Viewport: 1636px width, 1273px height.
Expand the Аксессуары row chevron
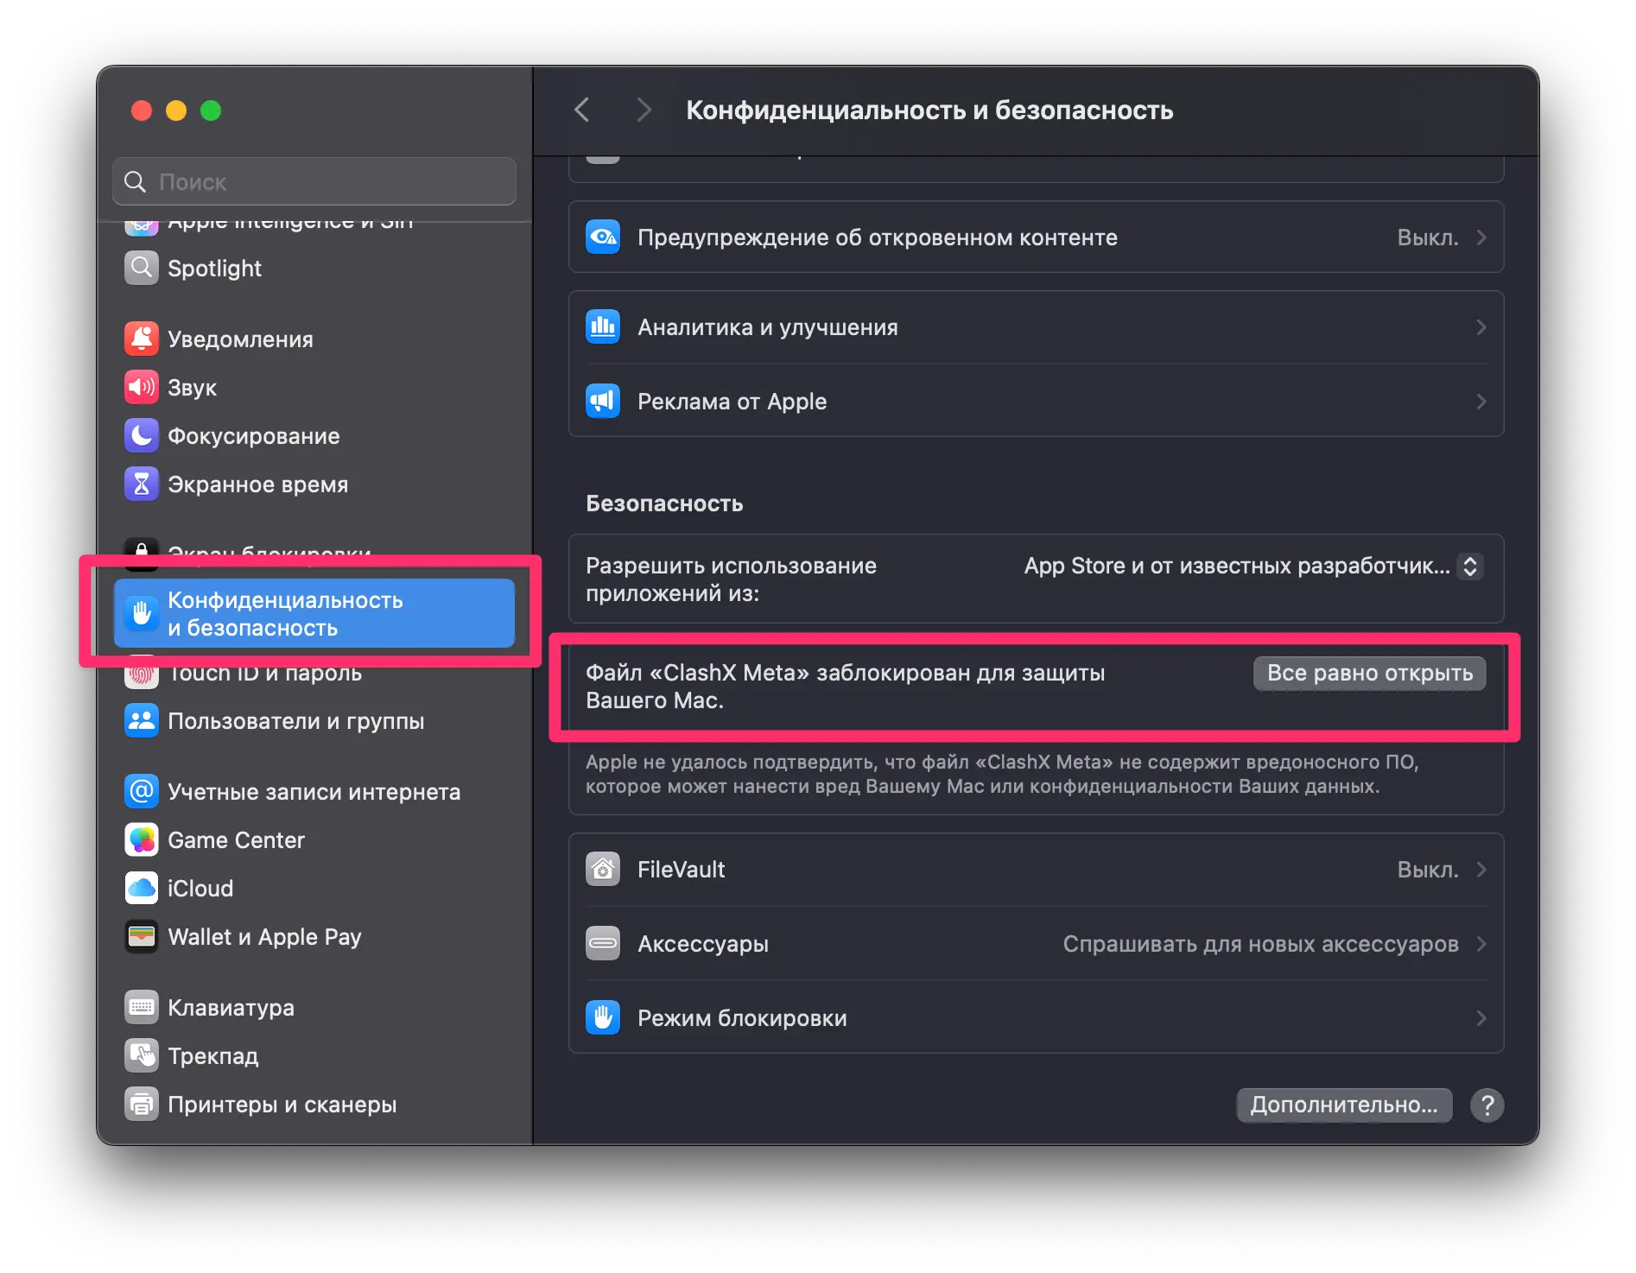[x=1483, y=944]
